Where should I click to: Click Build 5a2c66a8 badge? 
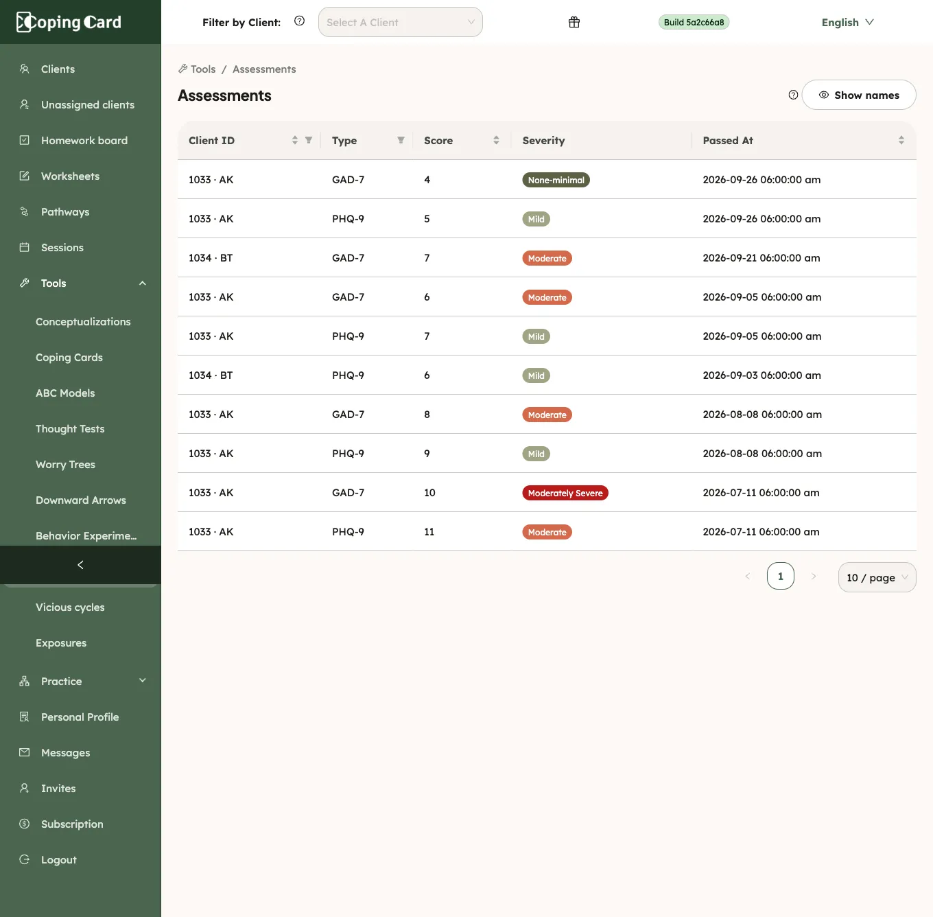[x=694, y=22]
